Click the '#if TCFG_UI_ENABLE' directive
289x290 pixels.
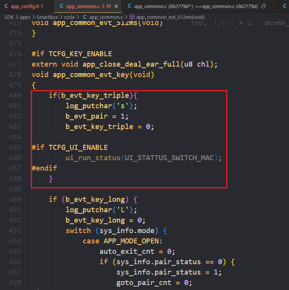(x=70, y=148)
